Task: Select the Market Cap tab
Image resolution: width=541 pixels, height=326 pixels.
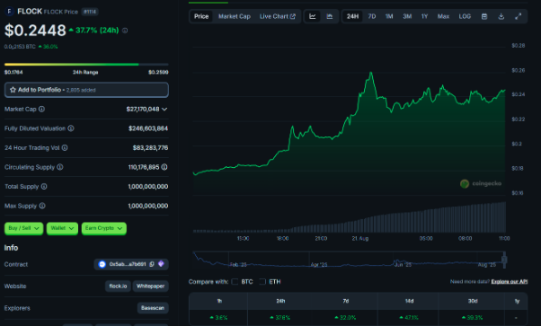Action: tap(235, 16)
